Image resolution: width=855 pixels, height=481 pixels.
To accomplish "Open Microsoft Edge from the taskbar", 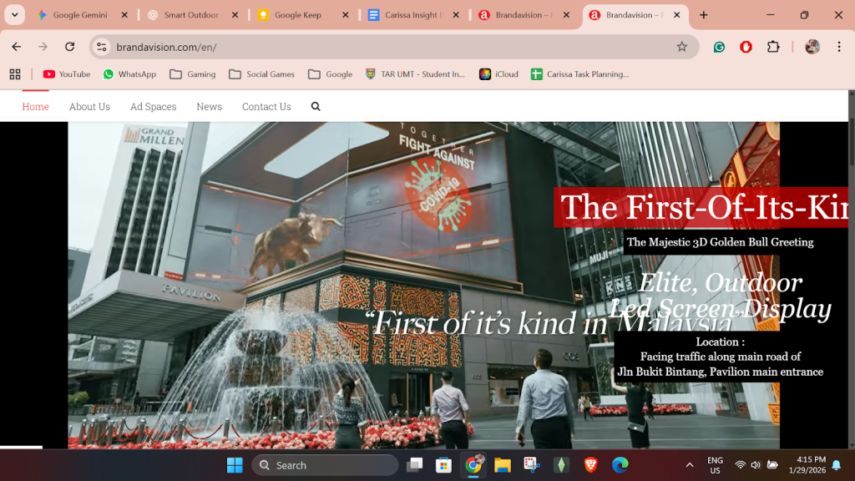I will pyautogui.click(x=620, y=465).
